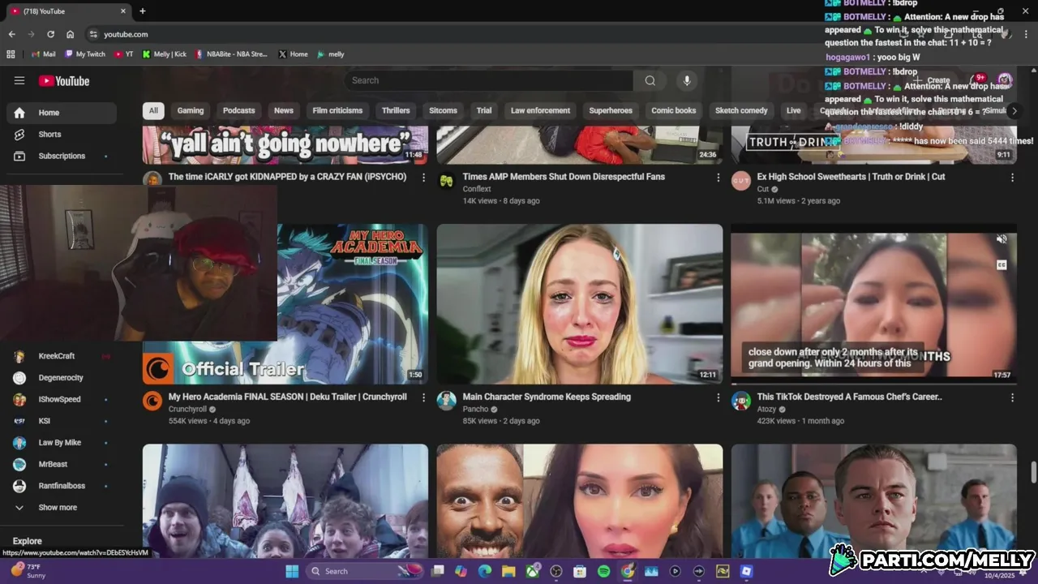The image size is (1038, 584).
Task: Select the Film criticisms chip
Action: [x=337, y=110]
